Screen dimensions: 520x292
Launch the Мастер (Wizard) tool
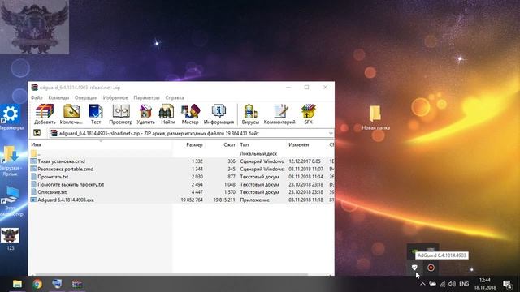click(190, 114)
